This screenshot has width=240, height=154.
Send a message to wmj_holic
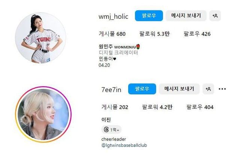point(186,16)
